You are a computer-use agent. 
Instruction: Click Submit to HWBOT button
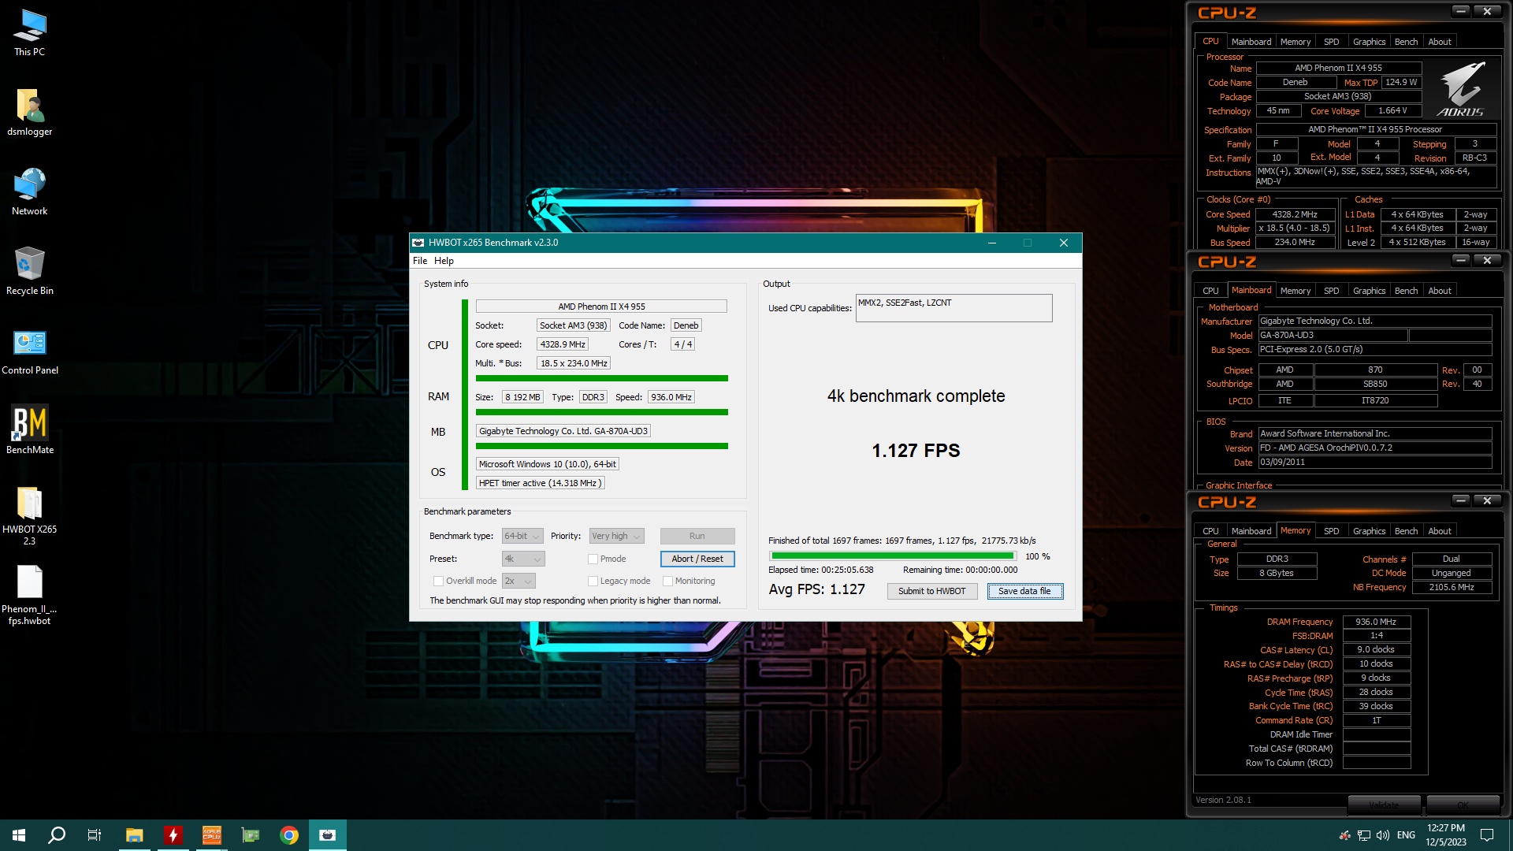(x=931, y=591)
